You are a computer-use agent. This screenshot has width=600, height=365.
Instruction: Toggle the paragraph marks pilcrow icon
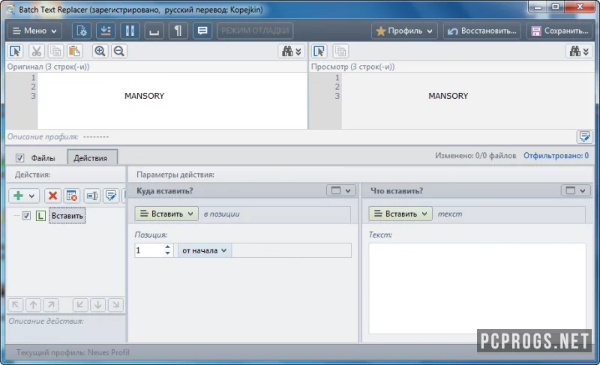tap(178, 31)
